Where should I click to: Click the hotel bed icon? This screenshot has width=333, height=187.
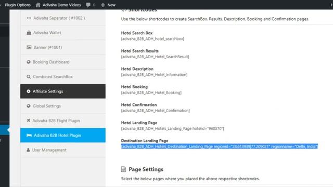click(x=29, y=135)
